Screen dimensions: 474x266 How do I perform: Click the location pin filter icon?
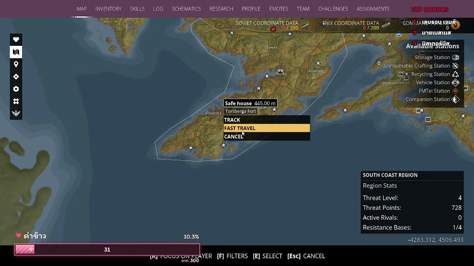pos(16,64)
